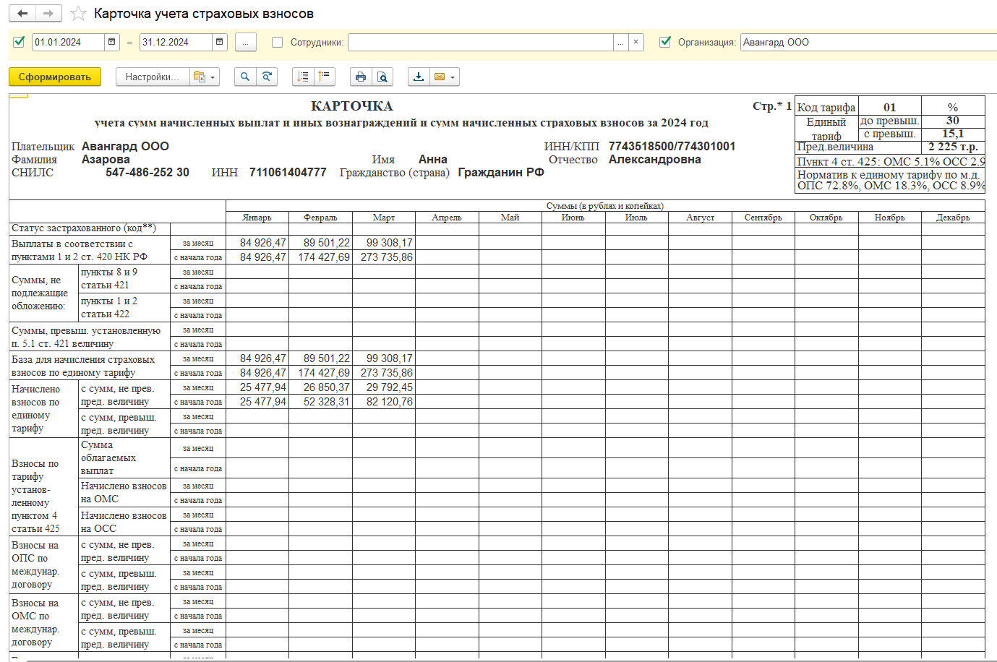Go back with the left arrow

click(x=22, y=13)
